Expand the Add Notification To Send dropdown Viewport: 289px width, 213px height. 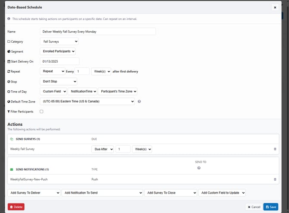[102, 193]
